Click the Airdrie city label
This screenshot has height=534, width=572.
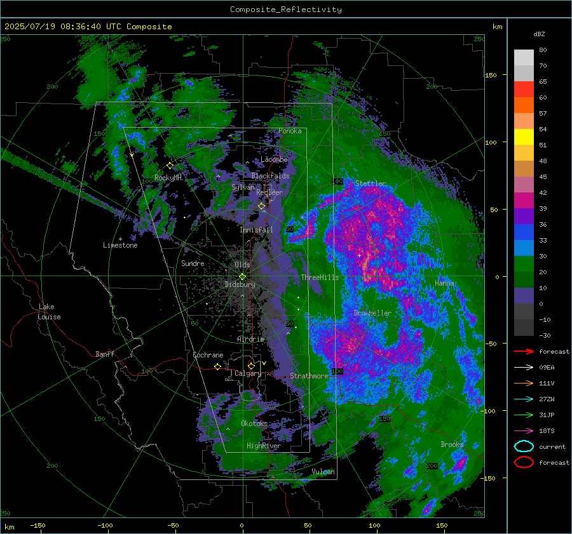pos(250,339)
